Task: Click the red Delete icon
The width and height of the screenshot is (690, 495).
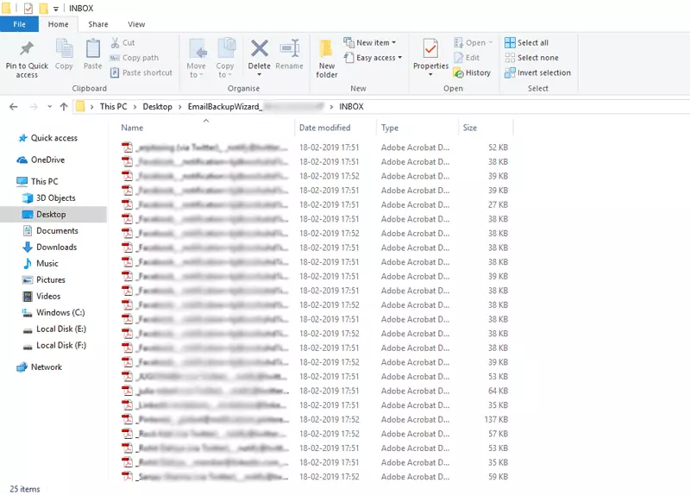Action: 260,48
